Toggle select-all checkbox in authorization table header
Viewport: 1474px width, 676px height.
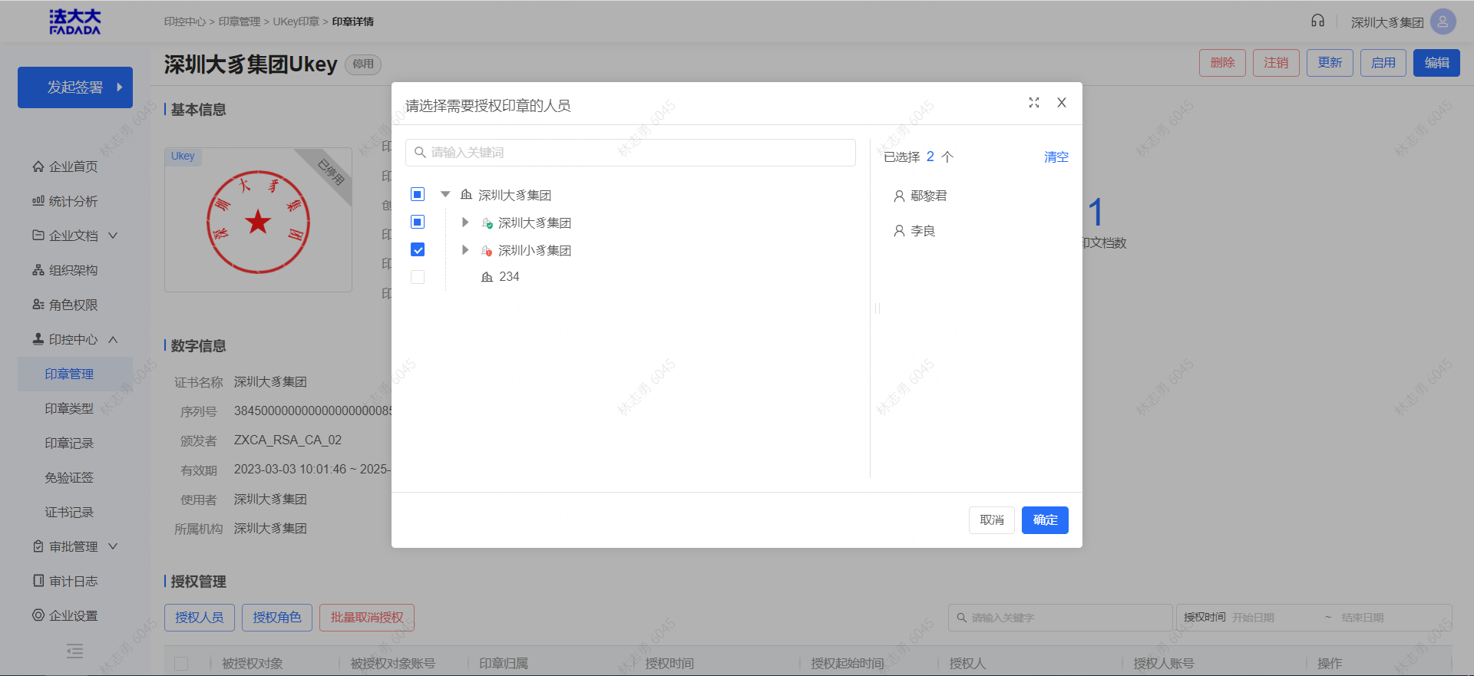click(x=181, y=663)
